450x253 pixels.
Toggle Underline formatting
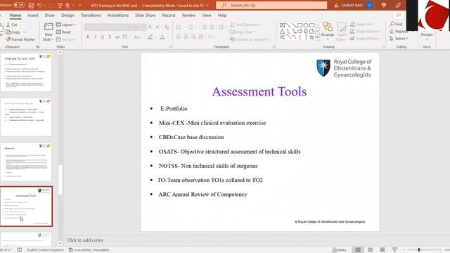(x=103, y=37)
